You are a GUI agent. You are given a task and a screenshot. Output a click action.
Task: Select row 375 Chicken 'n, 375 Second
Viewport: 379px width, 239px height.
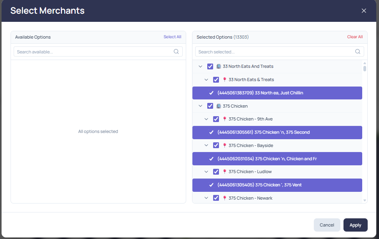pos(277,132)
